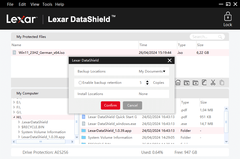
Task: Click the Copy document toolbar icon
Action: pyautogui.click(x=204, y=82)
